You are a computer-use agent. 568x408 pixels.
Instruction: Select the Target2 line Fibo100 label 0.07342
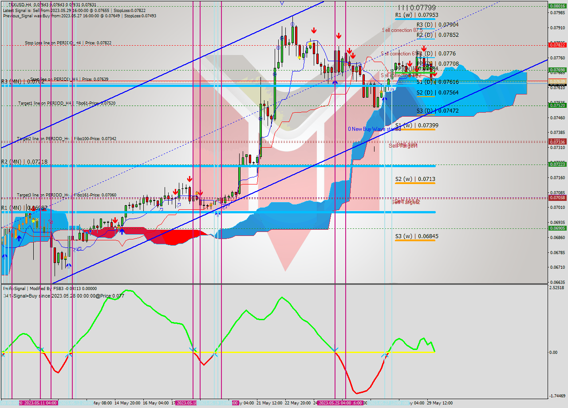click(x=67, y=139)
